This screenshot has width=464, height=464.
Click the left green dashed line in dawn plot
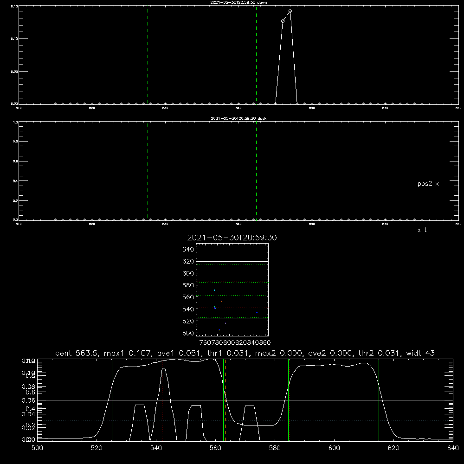[x=148, y=55]
